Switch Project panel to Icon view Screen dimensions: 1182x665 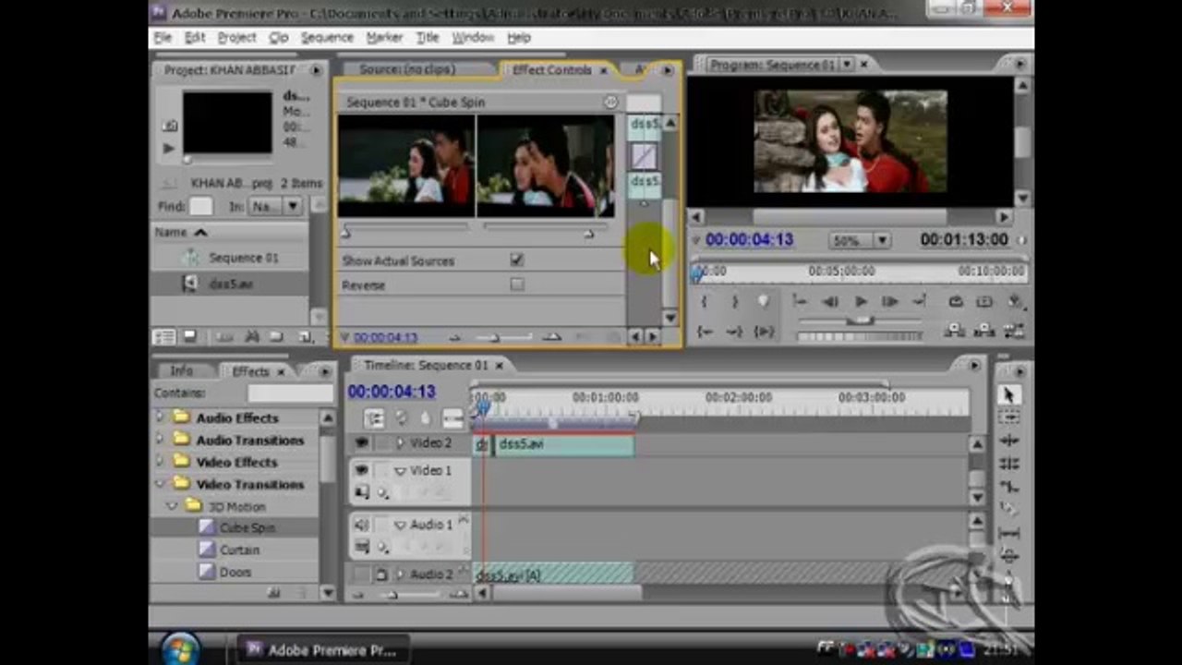click(189, 337)
